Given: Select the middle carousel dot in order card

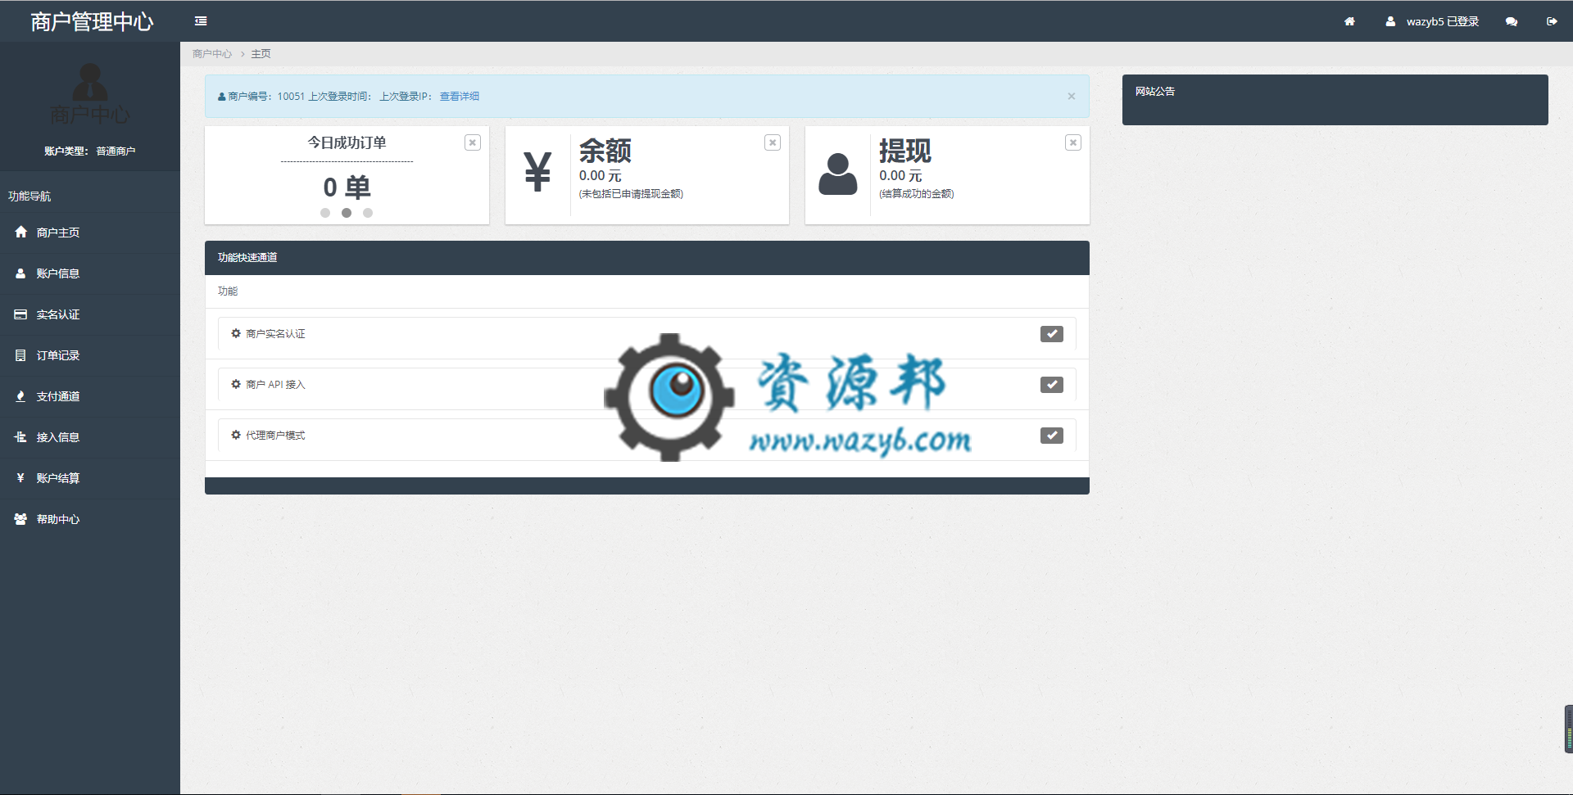Looking at the screenshot, I should point(347,213).
